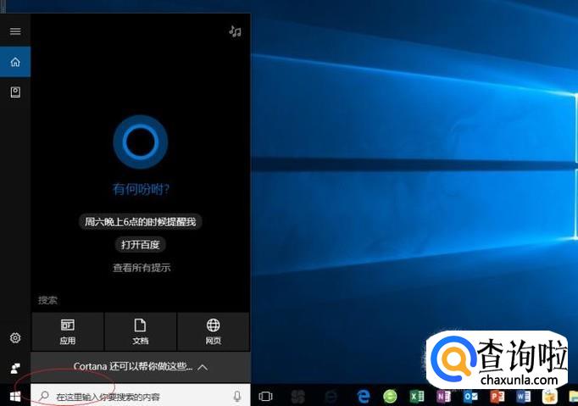Click the microphone icon in search box

coord(236,396)
